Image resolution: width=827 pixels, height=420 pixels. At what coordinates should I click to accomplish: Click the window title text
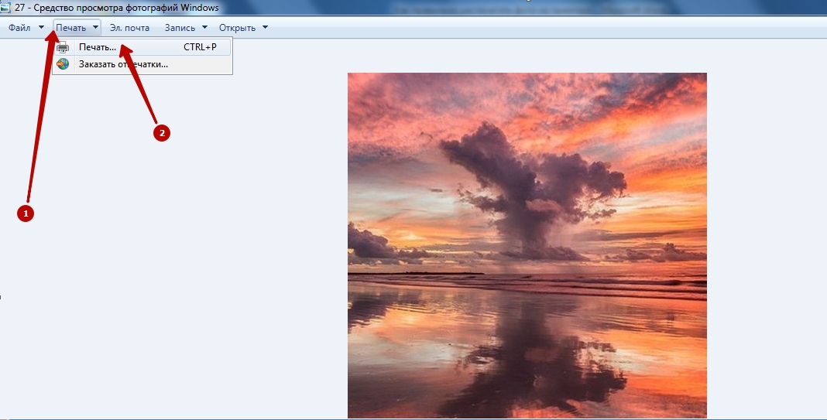[116, 8]
